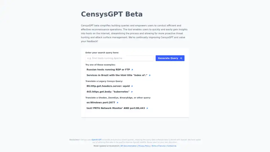
Task: Visit the Privacy Policy footer link
Action: coord(144,146)
